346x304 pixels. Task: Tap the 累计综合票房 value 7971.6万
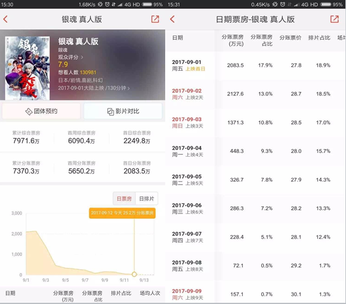(x=26, y=141)
